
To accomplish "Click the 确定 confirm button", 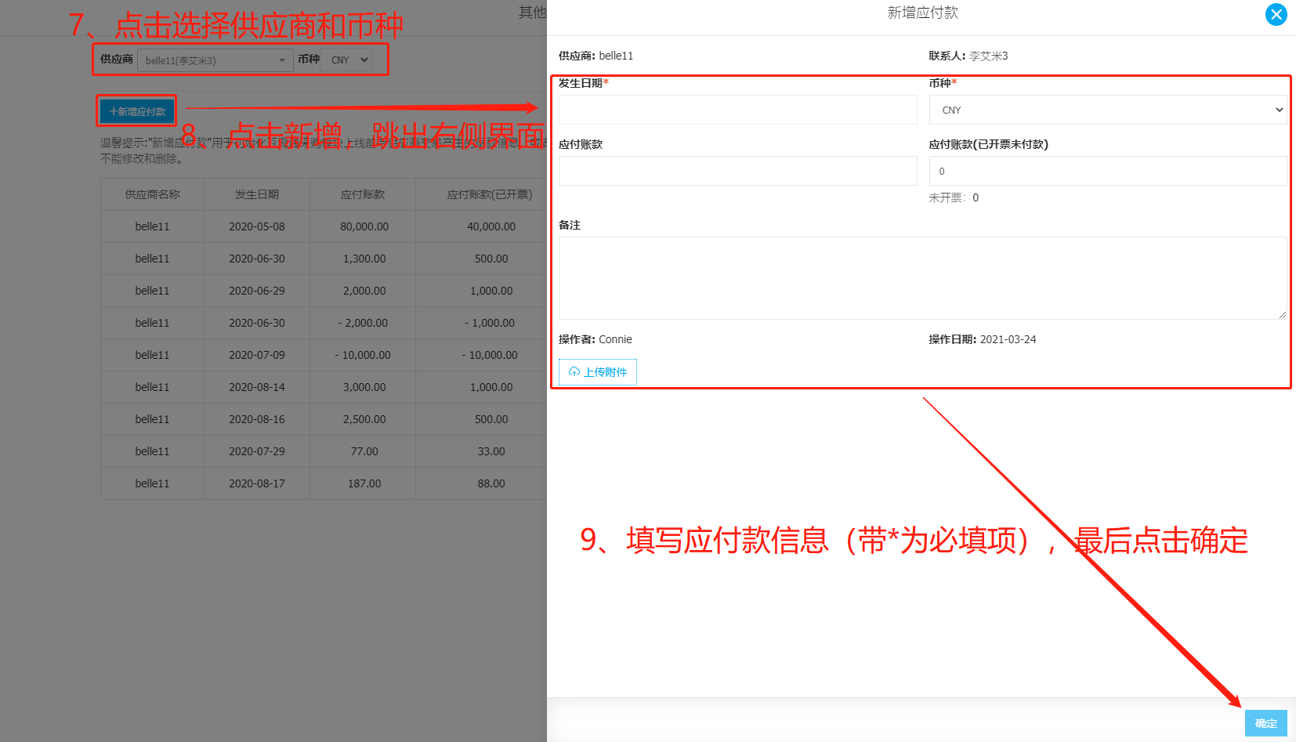I will click(1265, 723).
